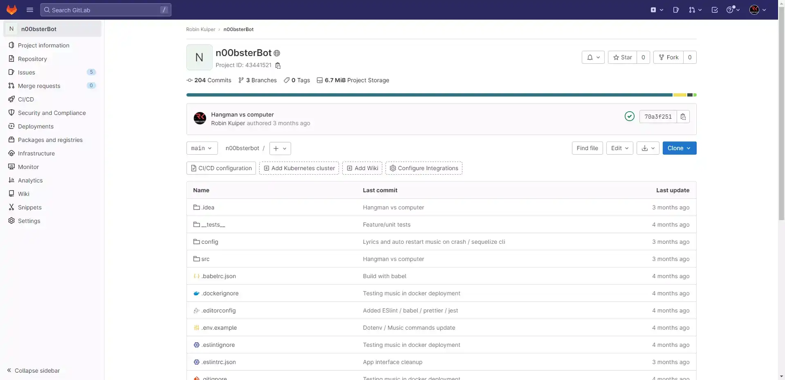Open the main branch selector
The image size is (785, 380).
202,148
